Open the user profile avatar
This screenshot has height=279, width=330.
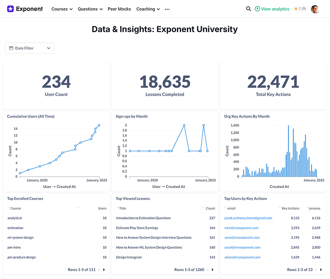[x=315, y=9]
